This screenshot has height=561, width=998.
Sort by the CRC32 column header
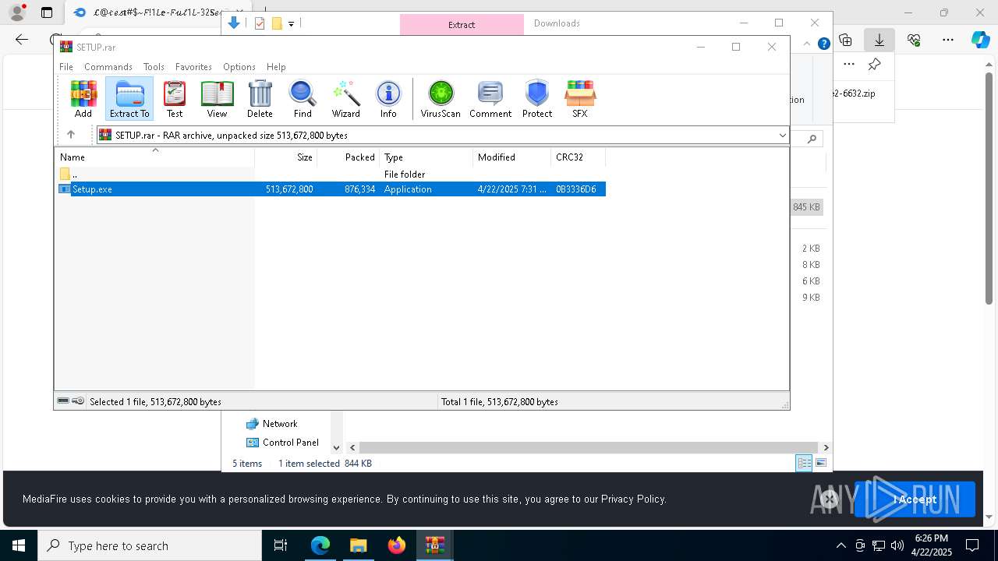point(579,157)
